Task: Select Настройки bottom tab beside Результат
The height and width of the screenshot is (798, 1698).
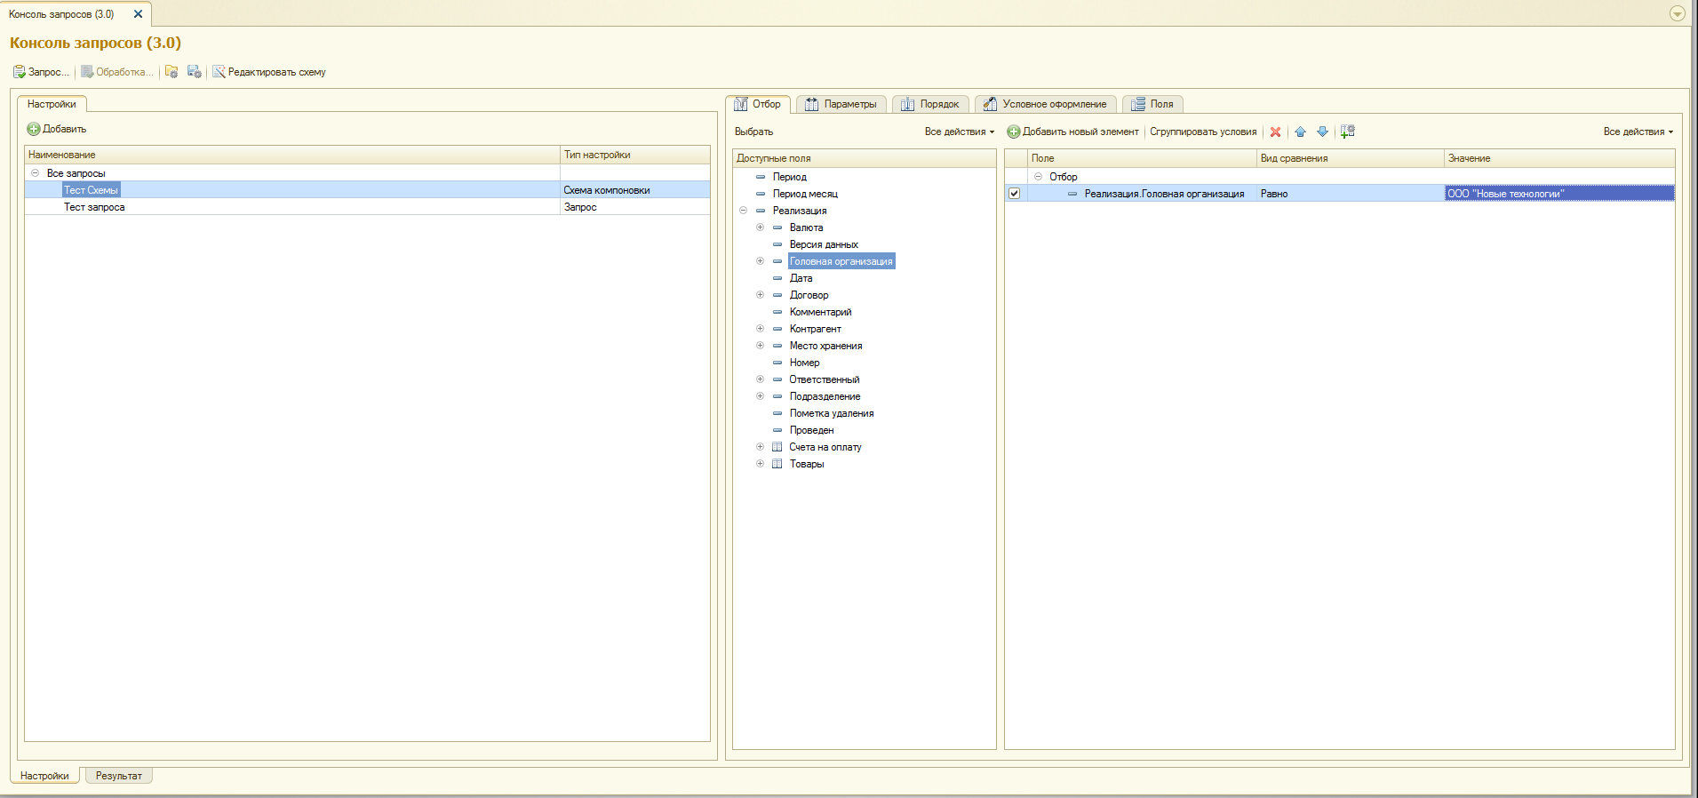Action: pos(44,776)
